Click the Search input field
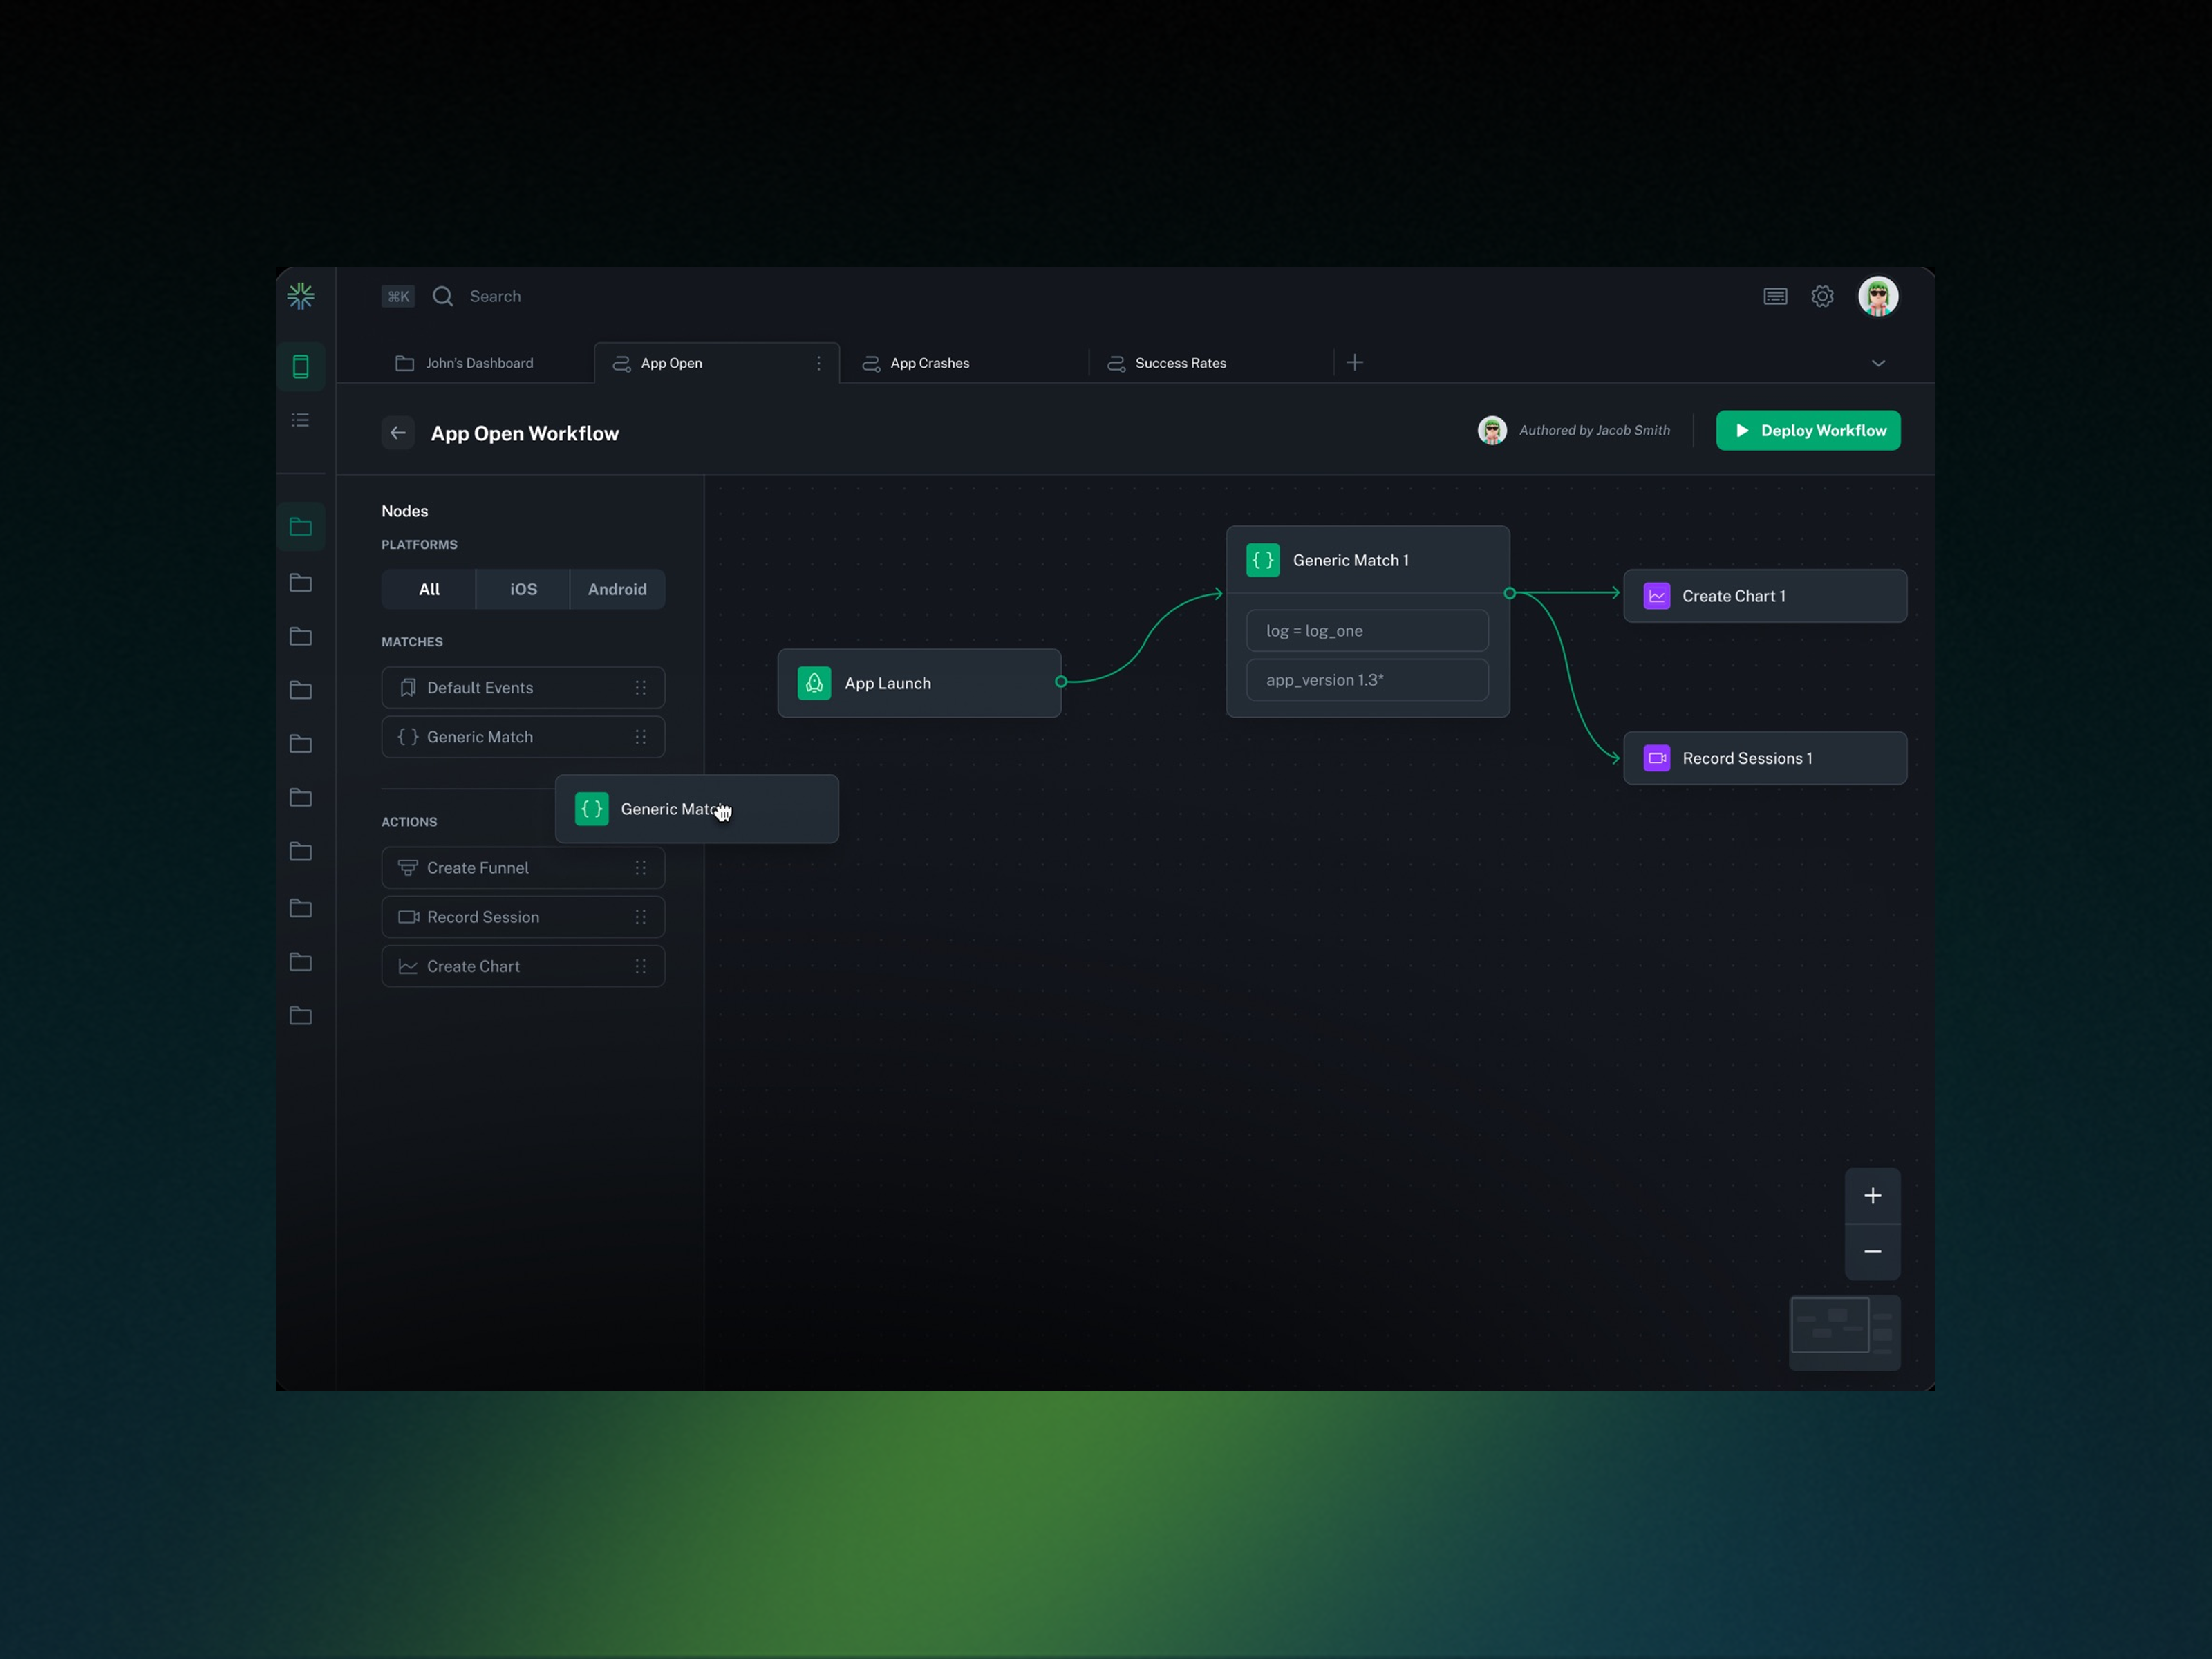The height and width of the screenshot is (1659, 2212). click(x=495, y=296)
